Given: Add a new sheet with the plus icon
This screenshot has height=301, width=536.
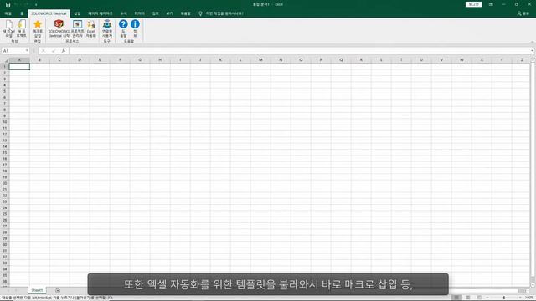Looking at the screenshot, I should tap(58, 290).
